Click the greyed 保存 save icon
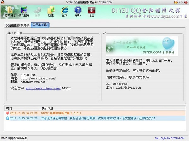 [x=37, y=12]
